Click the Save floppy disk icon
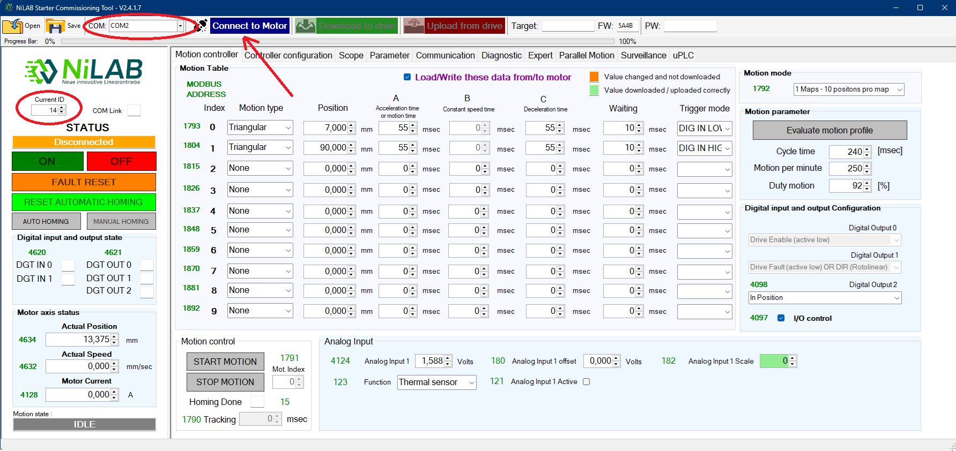 point(55,26)
